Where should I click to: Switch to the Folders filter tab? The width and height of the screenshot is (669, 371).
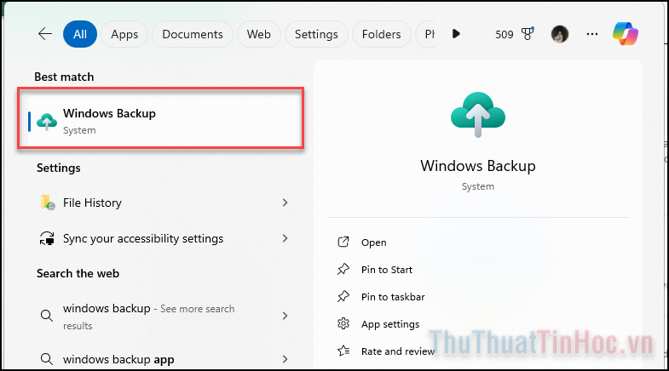click(382, 34)
